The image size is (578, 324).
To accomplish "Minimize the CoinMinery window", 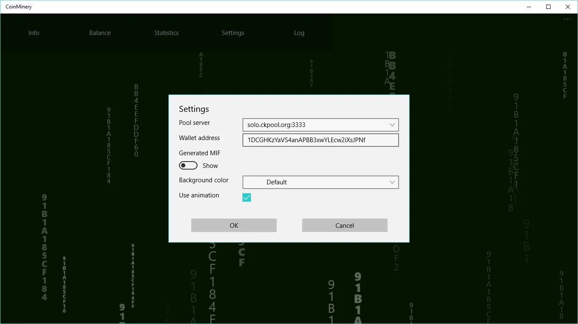I will (529, 7).
